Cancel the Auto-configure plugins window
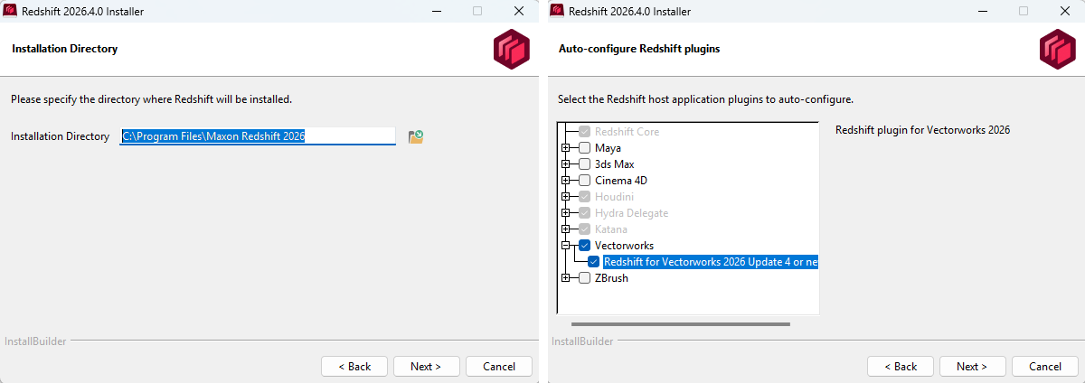The width and height of the screenshot is (1085, 383). [x=1045, y=367]
